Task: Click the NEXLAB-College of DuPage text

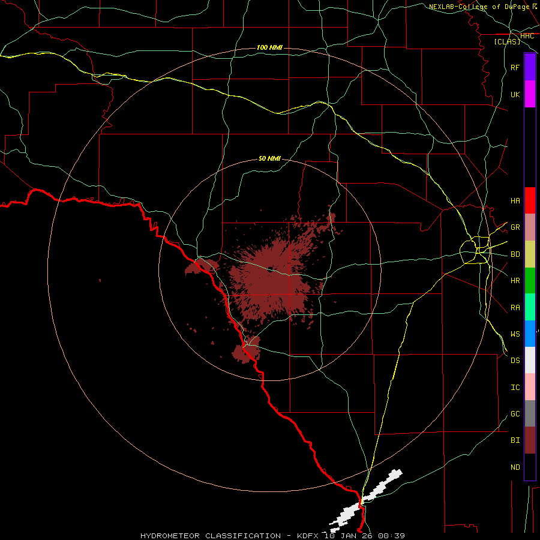Action: 479,7
